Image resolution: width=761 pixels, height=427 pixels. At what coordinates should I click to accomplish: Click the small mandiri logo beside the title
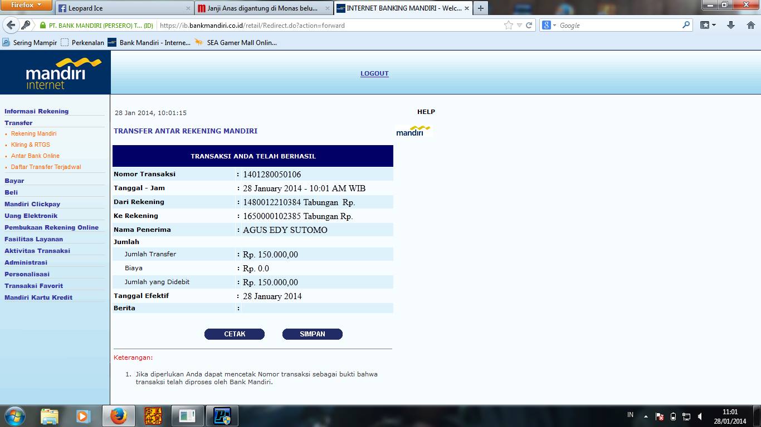pyautogui.click(x=413, y=131)
